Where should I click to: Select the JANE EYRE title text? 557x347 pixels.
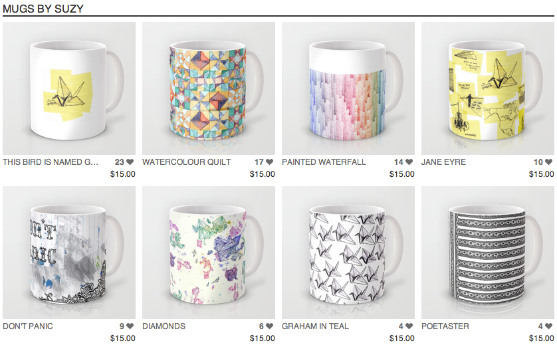[x=443, y=162]
